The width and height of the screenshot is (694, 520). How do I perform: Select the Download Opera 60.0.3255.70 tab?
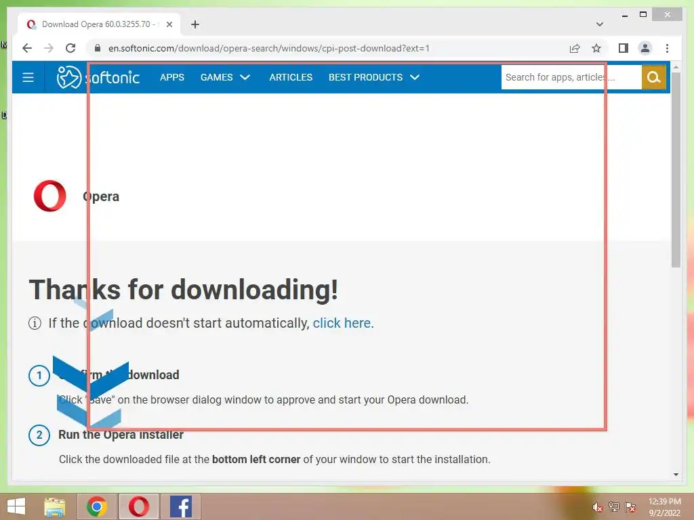click(x=99, y=24)
